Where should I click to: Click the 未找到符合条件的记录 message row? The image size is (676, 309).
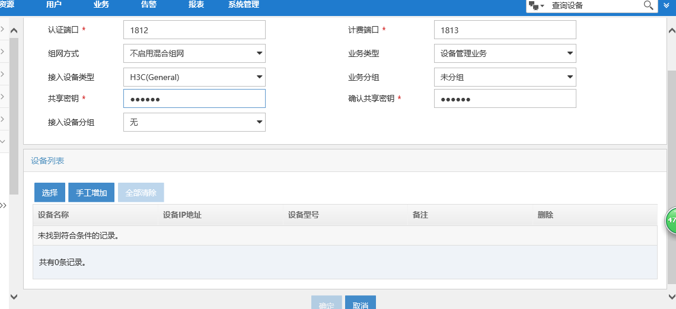click(x=345, y=235)
